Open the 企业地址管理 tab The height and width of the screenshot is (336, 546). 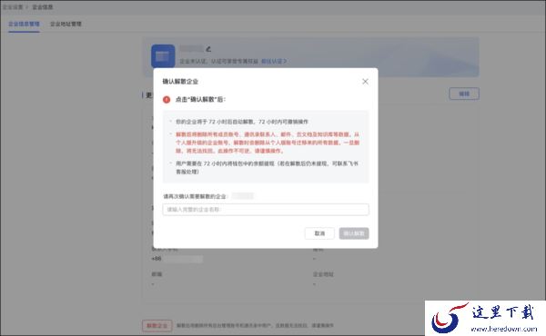(x=66, y=24)
